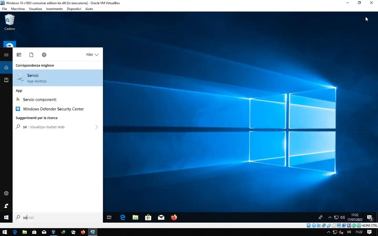The image size is (378, 236).
Task: Open the Visualizza menu
Action: point(35,9)
